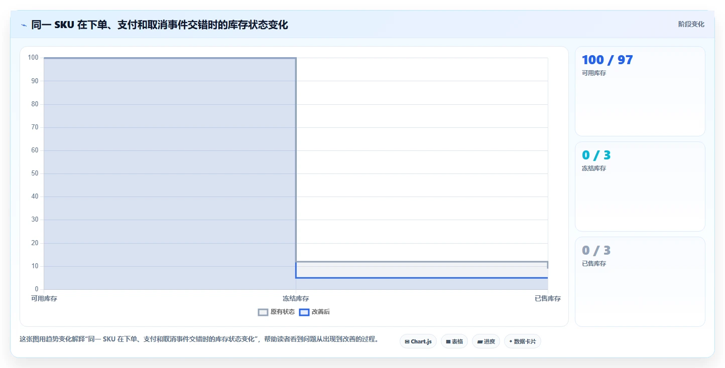Click the description text below the chart
This screenshot has height=368, width=725.
(x=199, y=339)
